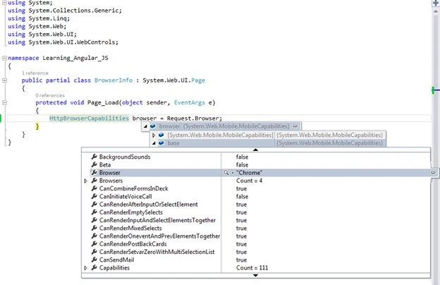Collapse the browser datatip root node
Screen dimensions: 440x285
[x=145, y=126]
